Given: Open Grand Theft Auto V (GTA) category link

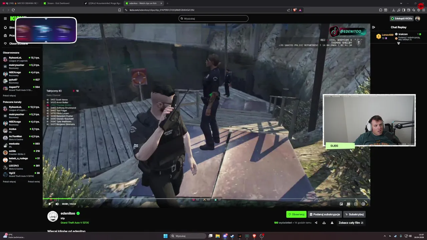Looking at the screenshot, I should (x=75, y=223).
